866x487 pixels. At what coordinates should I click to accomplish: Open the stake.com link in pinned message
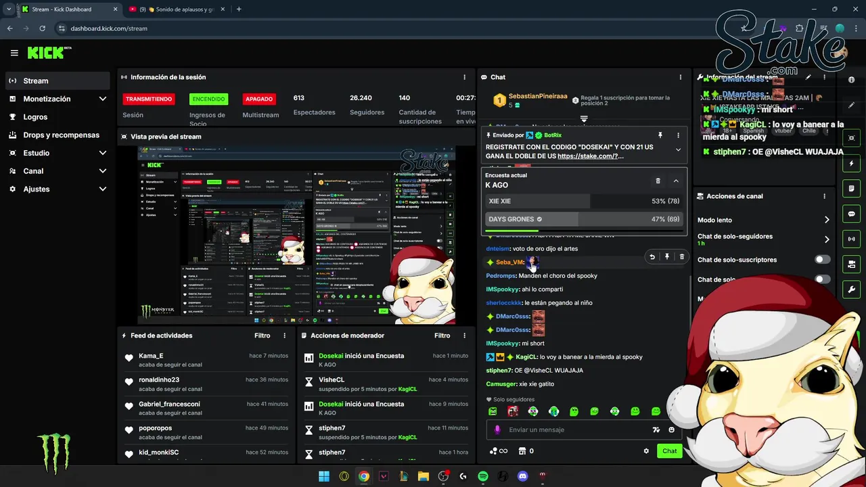[x=591, y=156]
